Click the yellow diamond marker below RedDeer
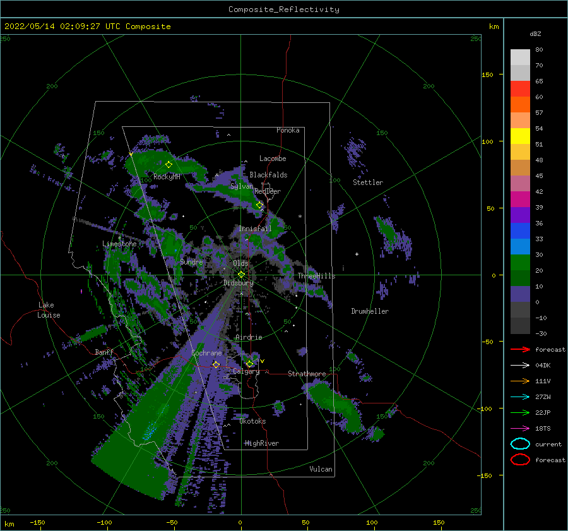This screenshot has width=568, height=531. [x=260, y=205]
